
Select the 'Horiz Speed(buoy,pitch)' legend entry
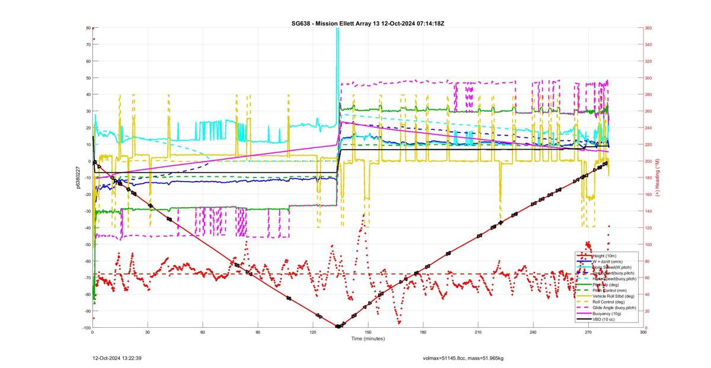[614, 279]
